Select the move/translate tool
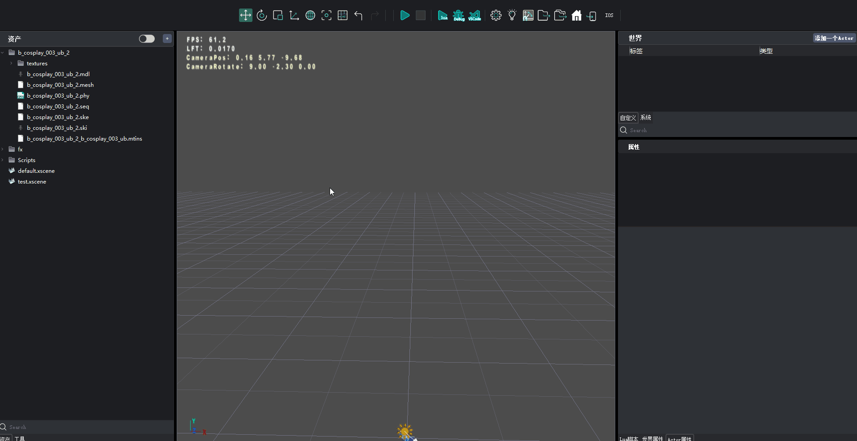857x441 pixels. (x=245, y=15)
